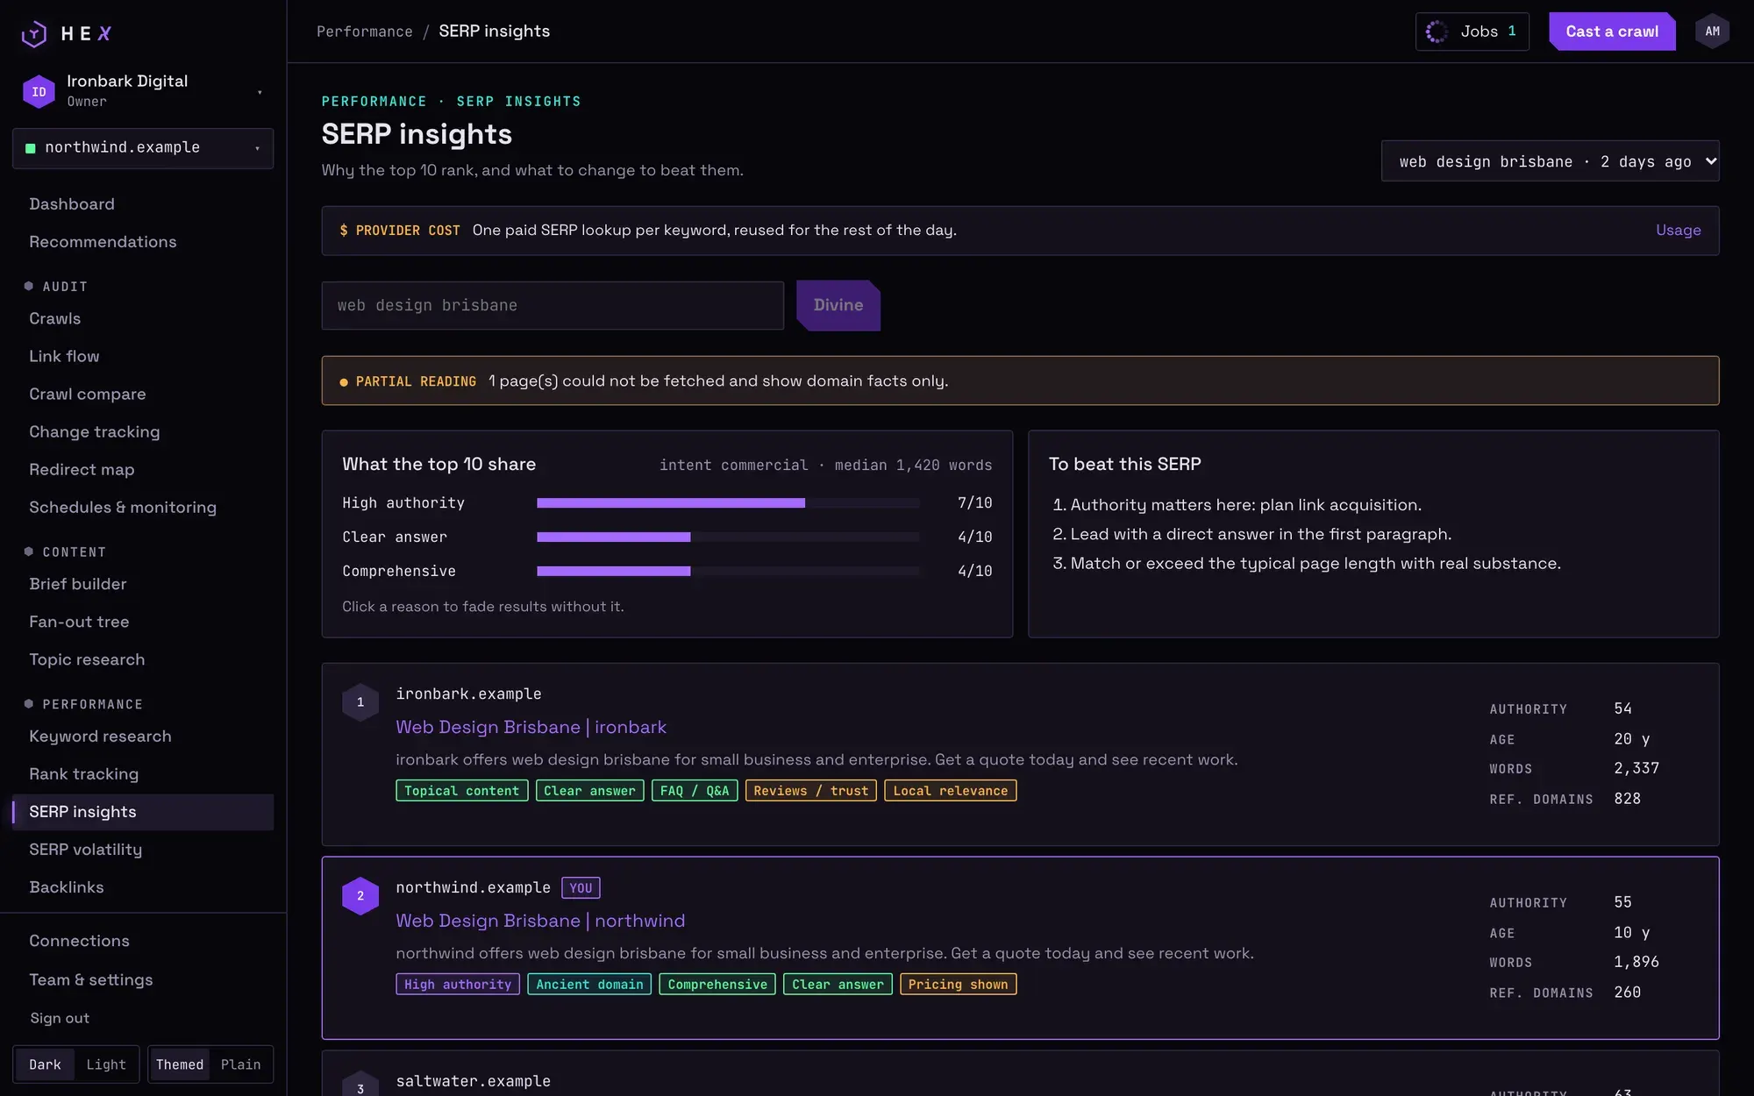This screenshot has width=1754, height=1096.
Task: Open Link flow page
Action: (143, 357)
